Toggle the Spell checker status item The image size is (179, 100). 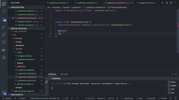pyautogui.click(x=139, y=98)
